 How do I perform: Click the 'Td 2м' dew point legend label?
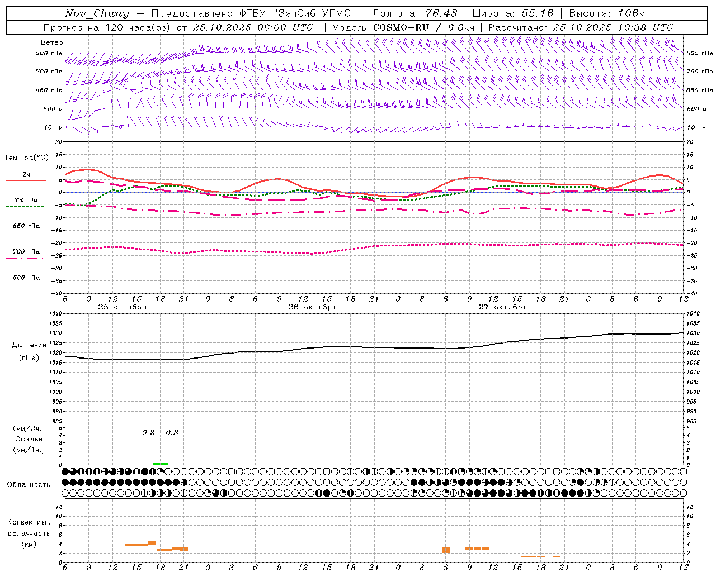pos(26,200)
